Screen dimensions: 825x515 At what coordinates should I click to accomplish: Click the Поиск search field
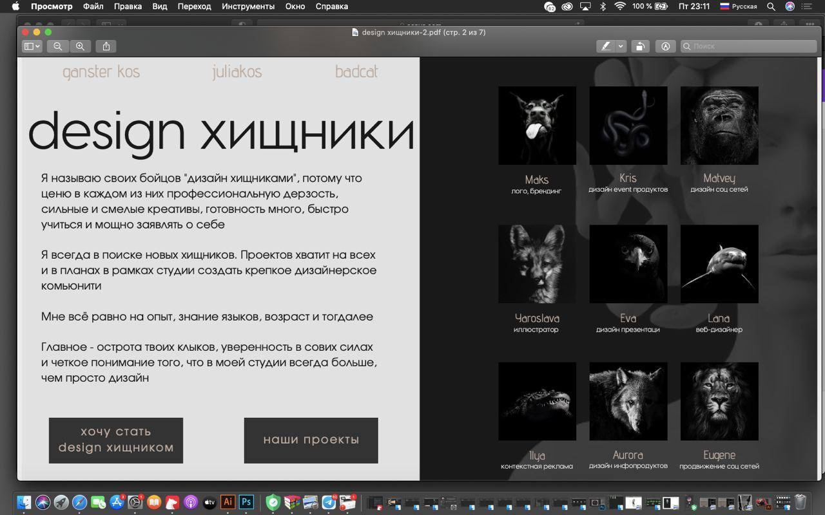click(x=749, y=46)
